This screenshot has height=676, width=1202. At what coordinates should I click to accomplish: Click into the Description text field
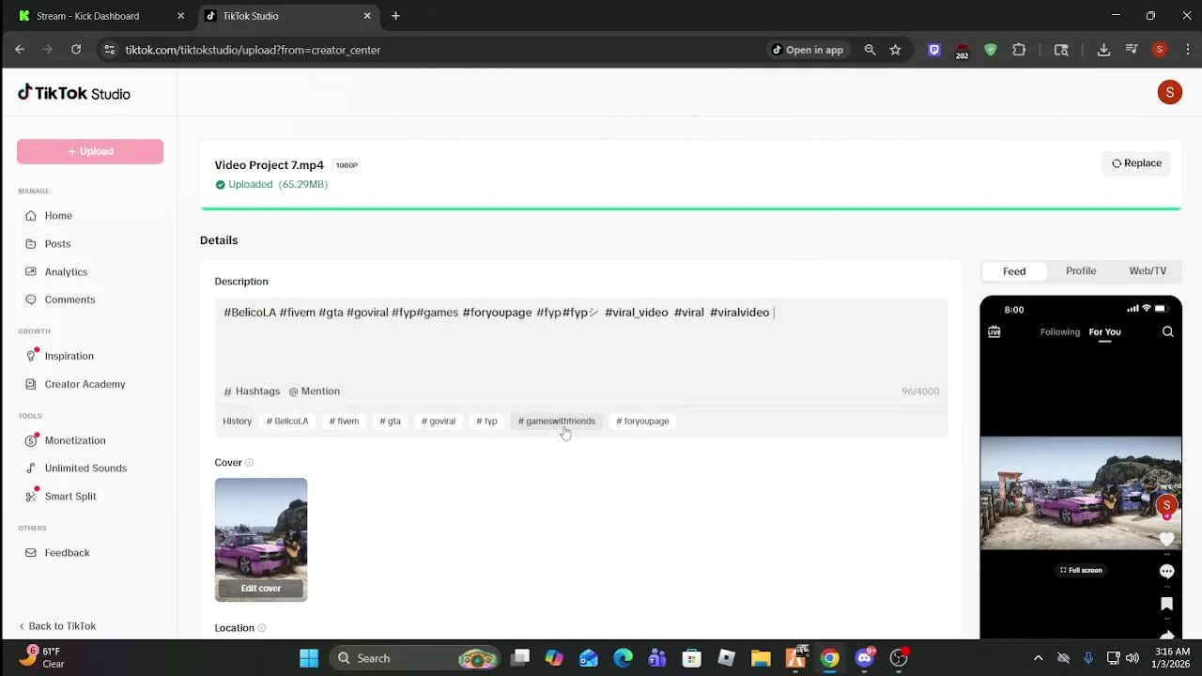pos(581,338)
